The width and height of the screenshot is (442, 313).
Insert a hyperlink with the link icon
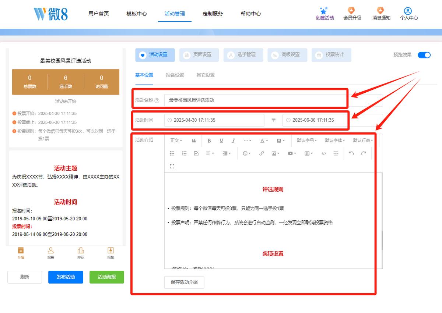coord(262,153)
